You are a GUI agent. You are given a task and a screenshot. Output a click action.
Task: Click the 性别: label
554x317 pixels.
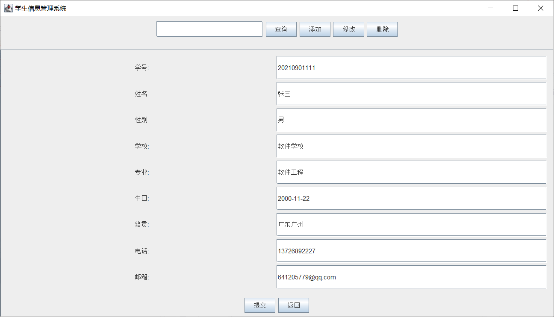pyautogui.click(x=142, y=120)
